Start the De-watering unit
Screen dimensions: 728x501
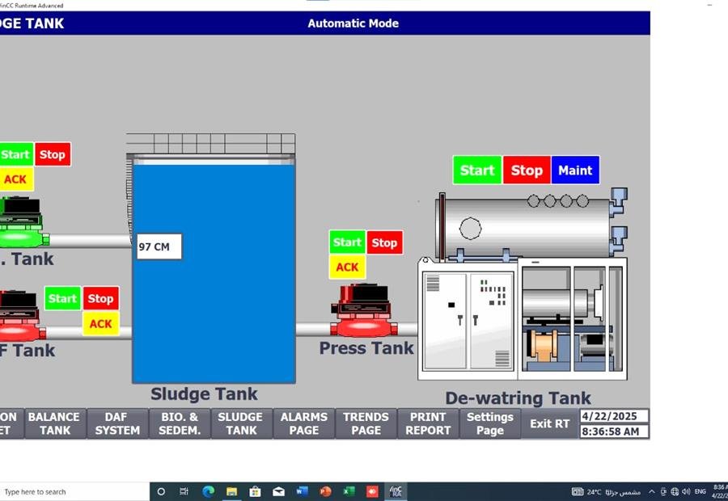[477, 171]
